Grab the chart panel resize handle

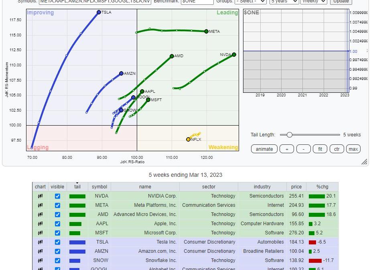point(364,162)
